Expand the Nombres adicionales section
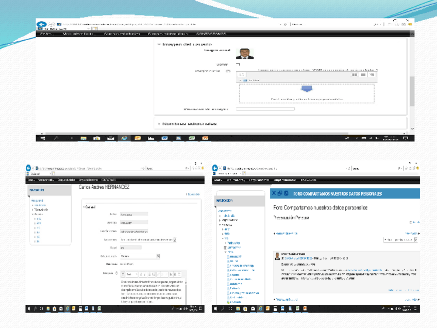437x328 pixels. (159, 124)
